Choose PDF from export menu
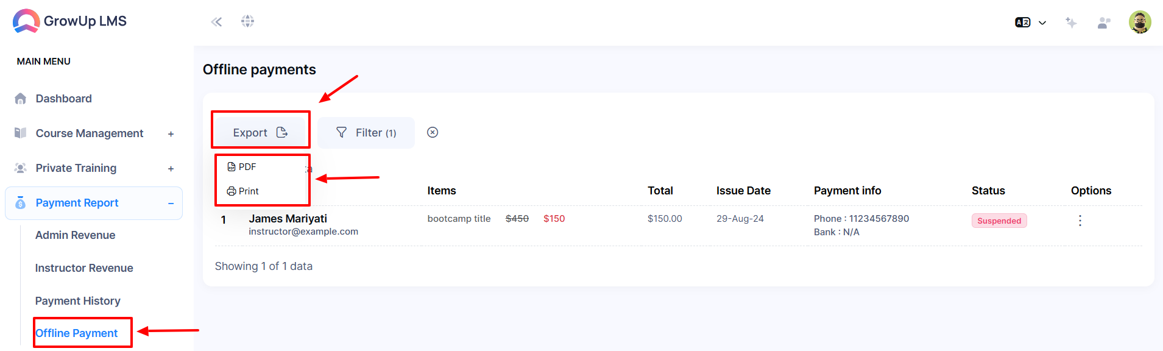 click(x=242, y=167)
